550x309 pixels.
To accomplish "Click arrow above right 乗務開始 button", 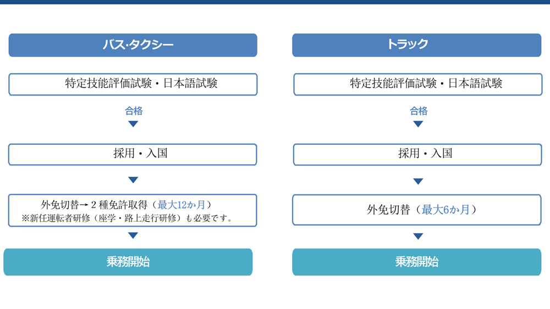I will (x=418, y=236).
